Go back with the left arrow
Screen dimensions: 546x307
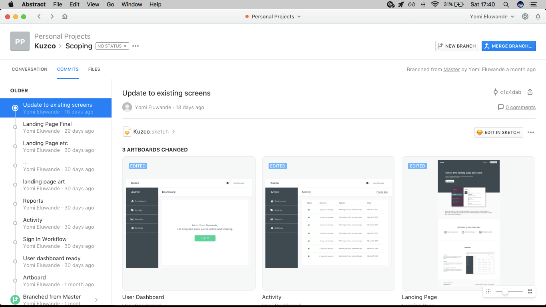coord(39,16)
